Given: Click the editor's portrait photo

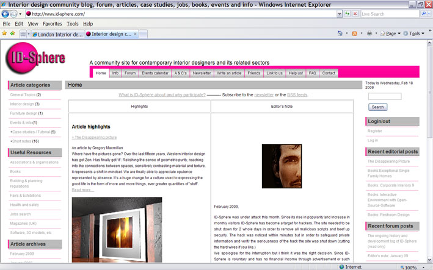Looking at the screenshot, I should point(282,166).
